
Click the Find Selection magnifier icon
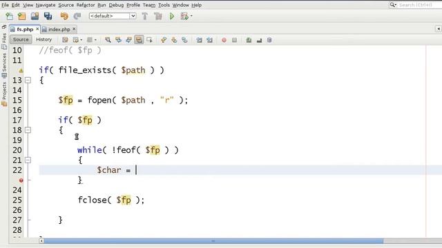coord(108,40)
